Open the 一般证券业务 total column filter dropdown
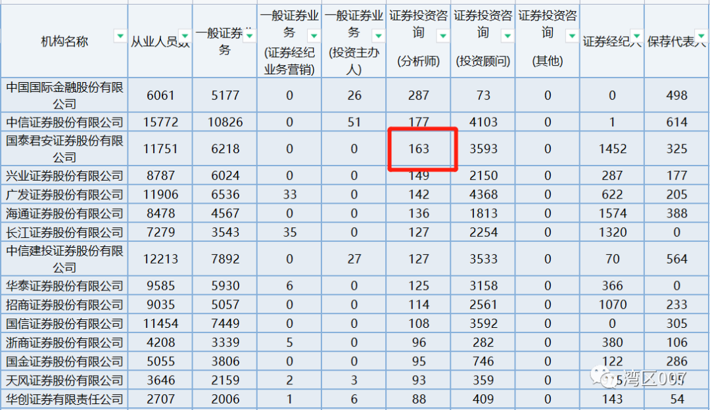The width and height of the screenshot is (710, 410). [250, 35]
